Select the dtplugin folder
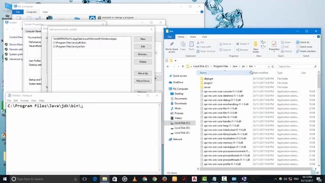The height and width of the screenshot is (183, 325). tap(209, 79)
